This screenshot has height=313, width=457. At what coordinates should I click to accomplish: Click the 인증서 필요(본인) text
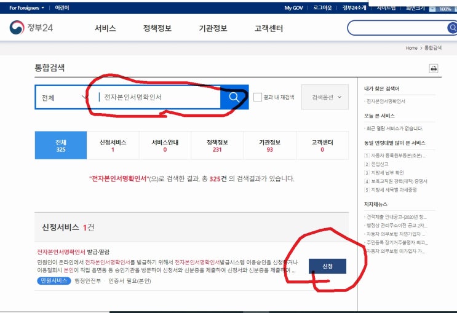130,281
